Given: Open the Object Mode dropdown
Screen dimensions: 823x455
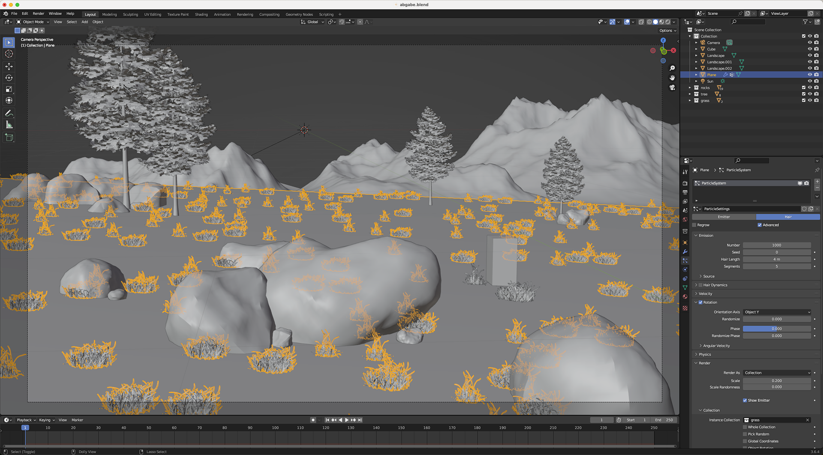Looking at the screenshot, I should (x=33, y=22).
